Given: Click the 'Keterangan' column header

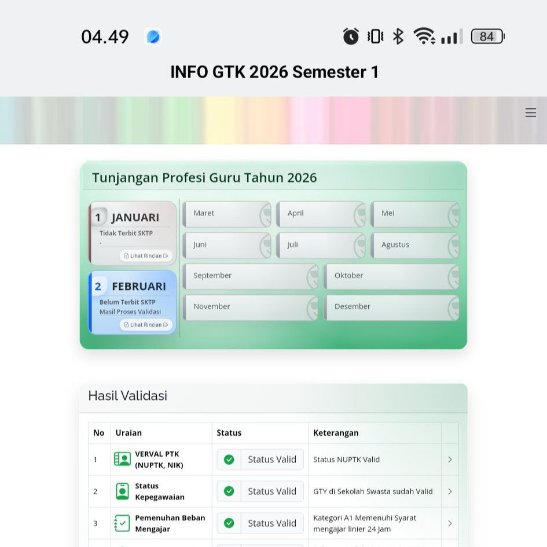Looking at the screenshot, I should 336,433.
